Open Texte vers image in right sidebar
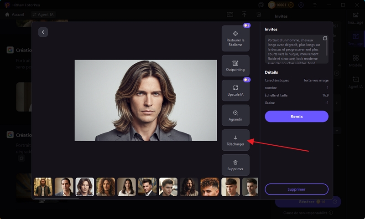 click(355, 40)
